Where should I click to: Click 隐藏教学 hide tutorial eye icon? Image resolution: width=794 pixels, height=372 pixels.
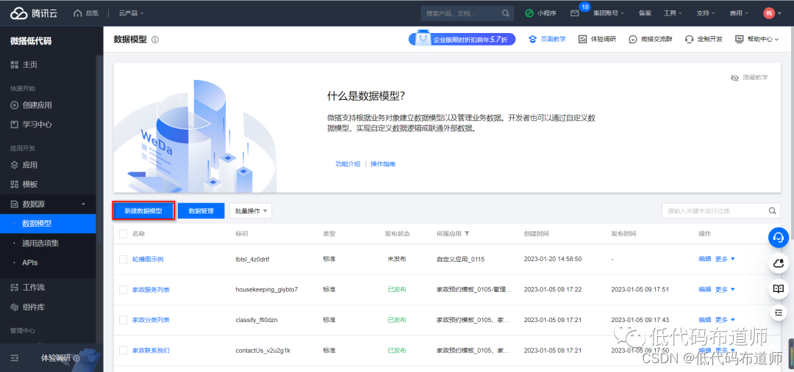tap(735, 78)
